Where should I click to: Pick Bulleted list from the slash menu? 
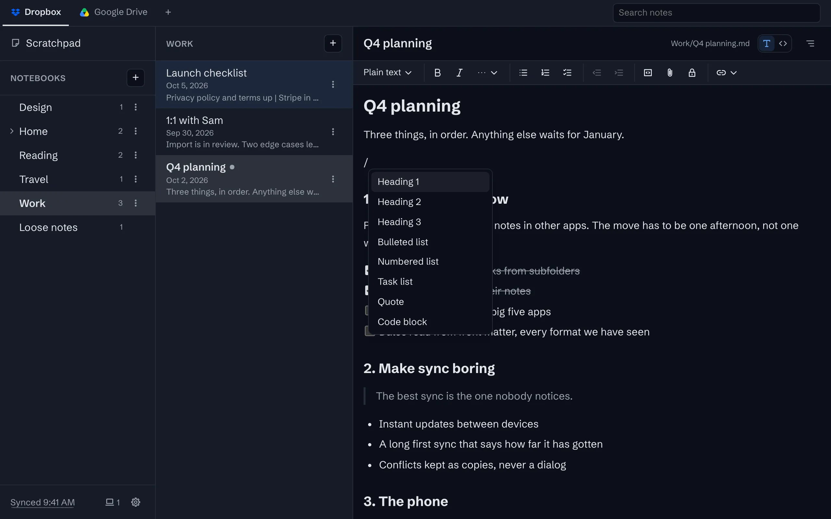430,242
